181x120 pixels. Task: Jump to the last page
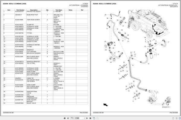(x=90, y=118)
